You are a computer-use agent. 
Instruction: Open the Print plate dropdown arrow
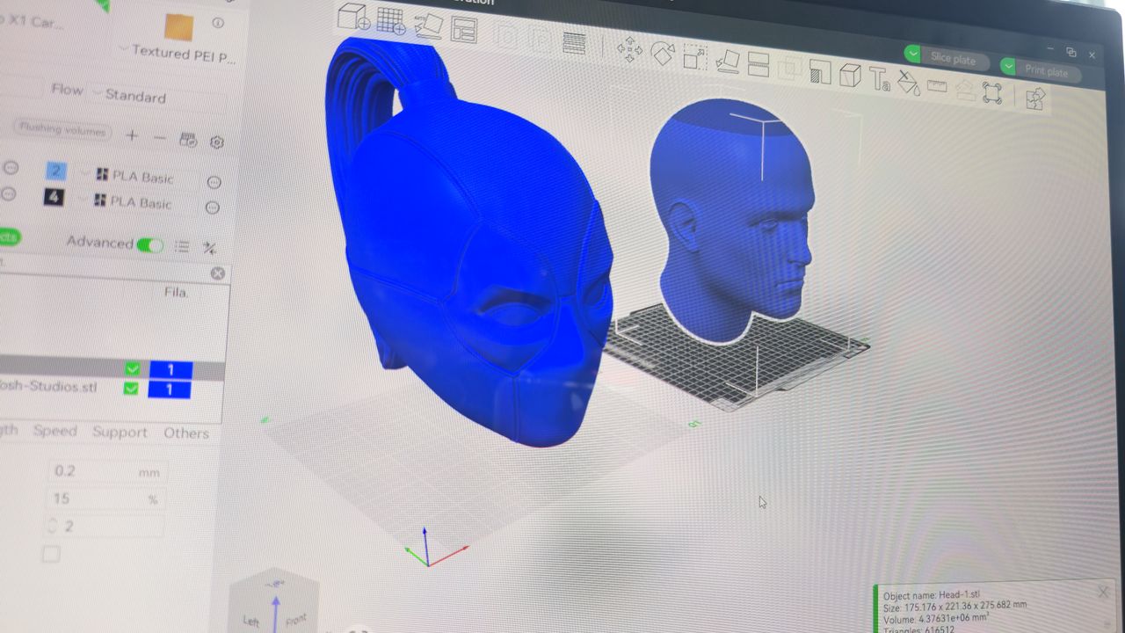coord(1008,67)
